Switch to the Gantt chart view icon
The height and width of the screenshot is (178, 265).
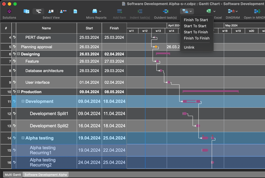[38, 11]
